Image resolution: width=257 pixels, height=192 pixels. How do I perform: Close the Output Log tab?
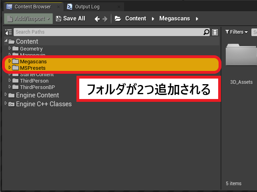click(119, 7)
